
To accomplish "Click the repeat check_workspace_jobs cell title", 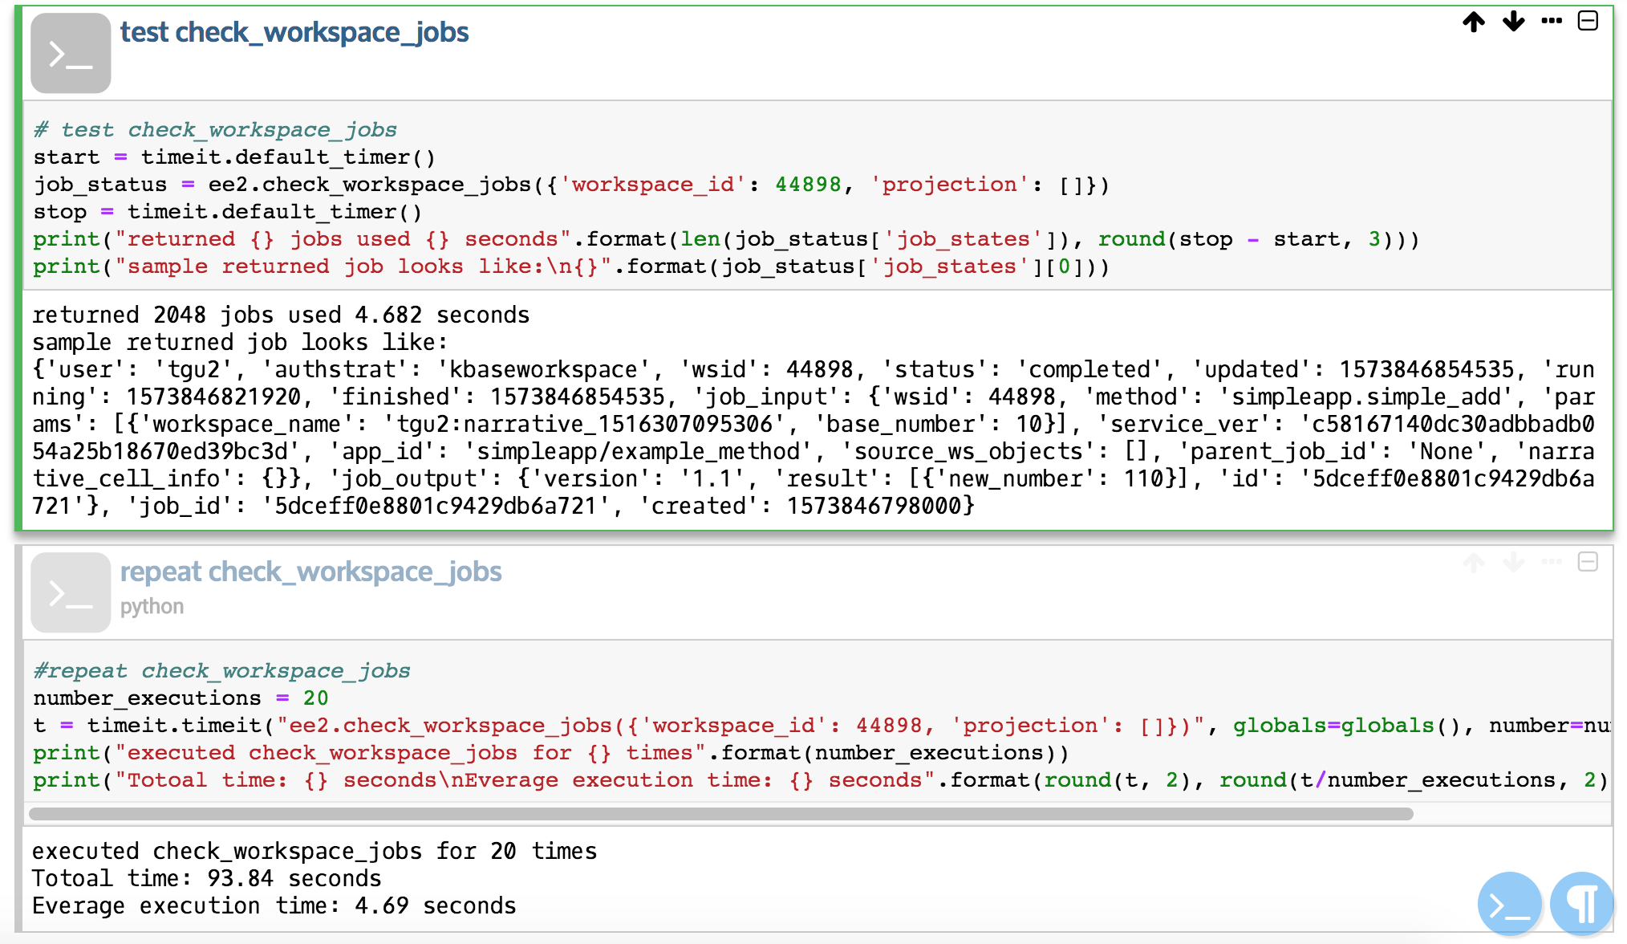I will pos(311,572).
